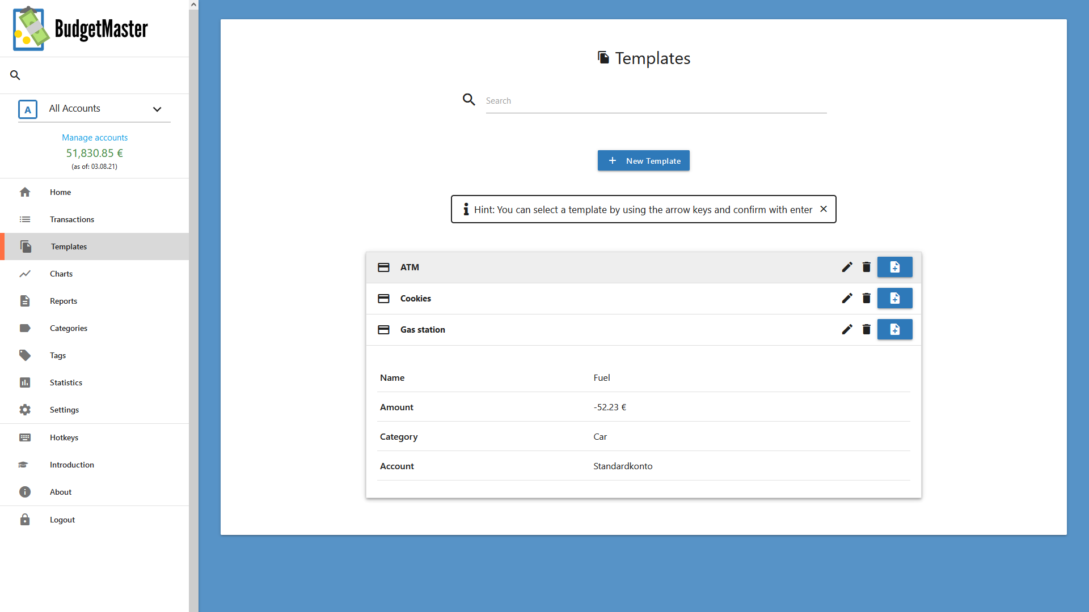Viewport: 1089px width, 612px height.
Task: Click the sidebar scrollbar up arrow
Action: 193,5
